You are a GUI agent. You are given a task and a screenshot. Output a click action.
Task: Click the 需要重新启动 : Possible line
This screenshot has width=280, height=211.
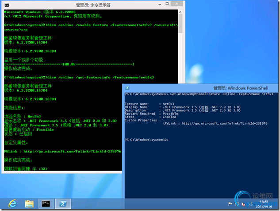coord(29,129)
